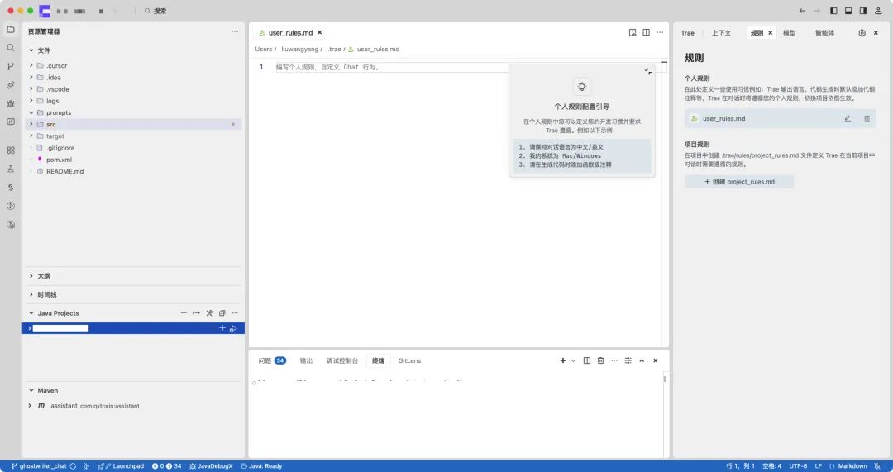This screenshot has width=893, height=472.
Task: Click the settings gear in Trae panel
Action: pos(862,33)
